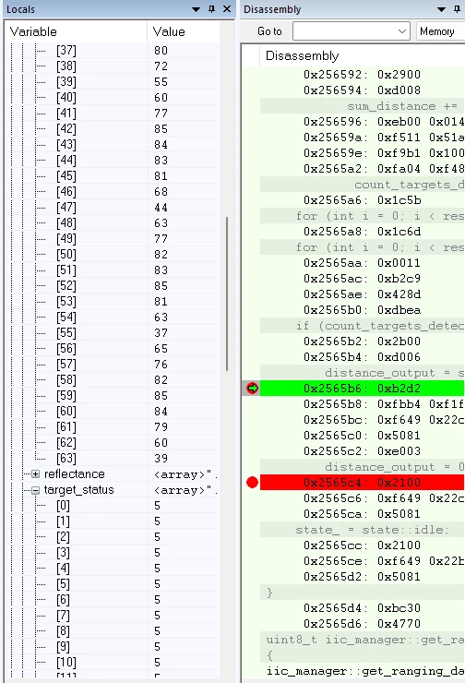465x683 pixels.
Task: Select target_status element [0]
Action: [x=112, y=506]
